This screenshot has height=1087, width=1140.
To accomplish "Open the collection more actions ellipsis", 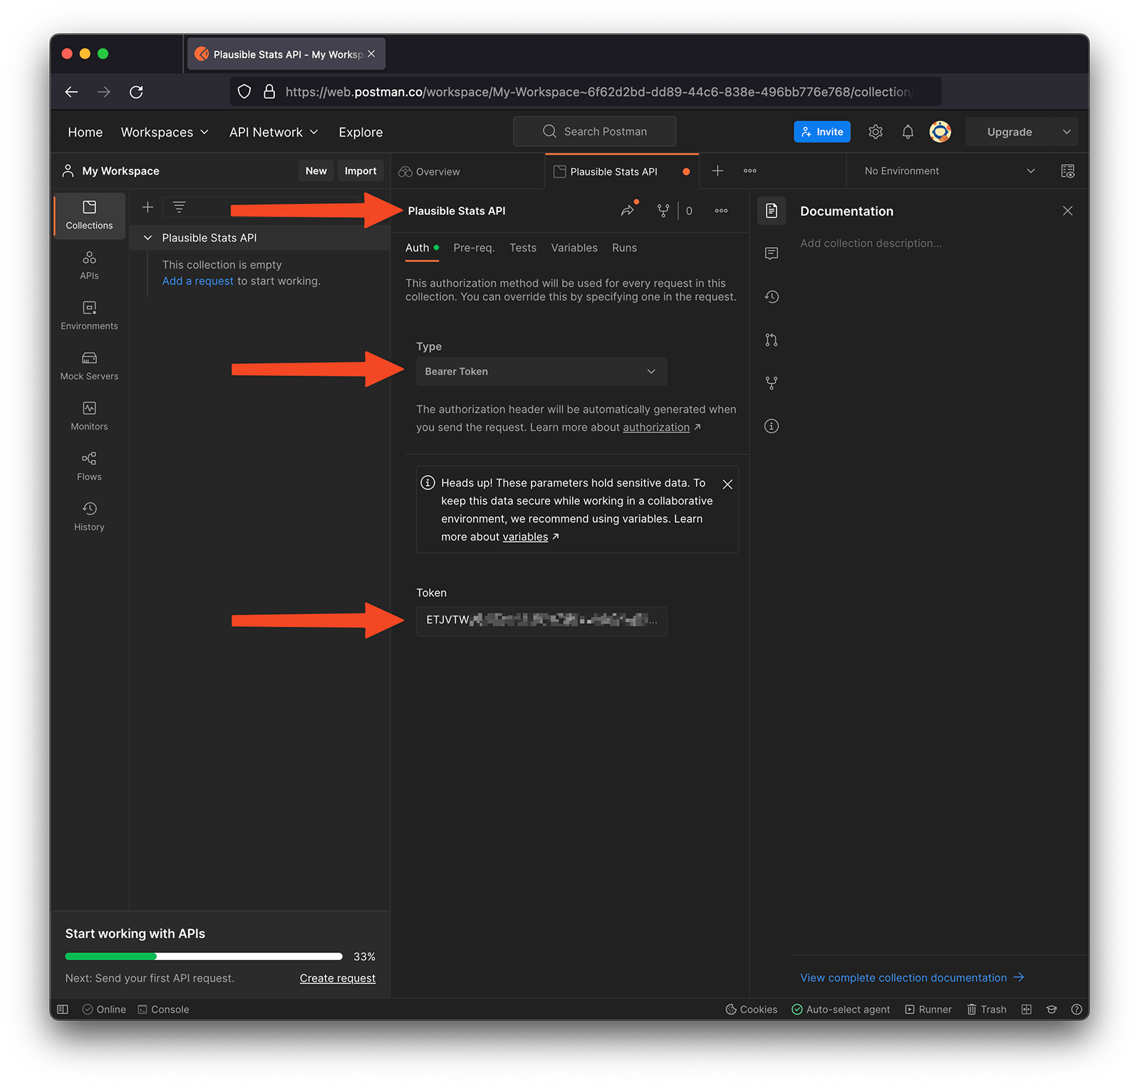I will [721, 211].
